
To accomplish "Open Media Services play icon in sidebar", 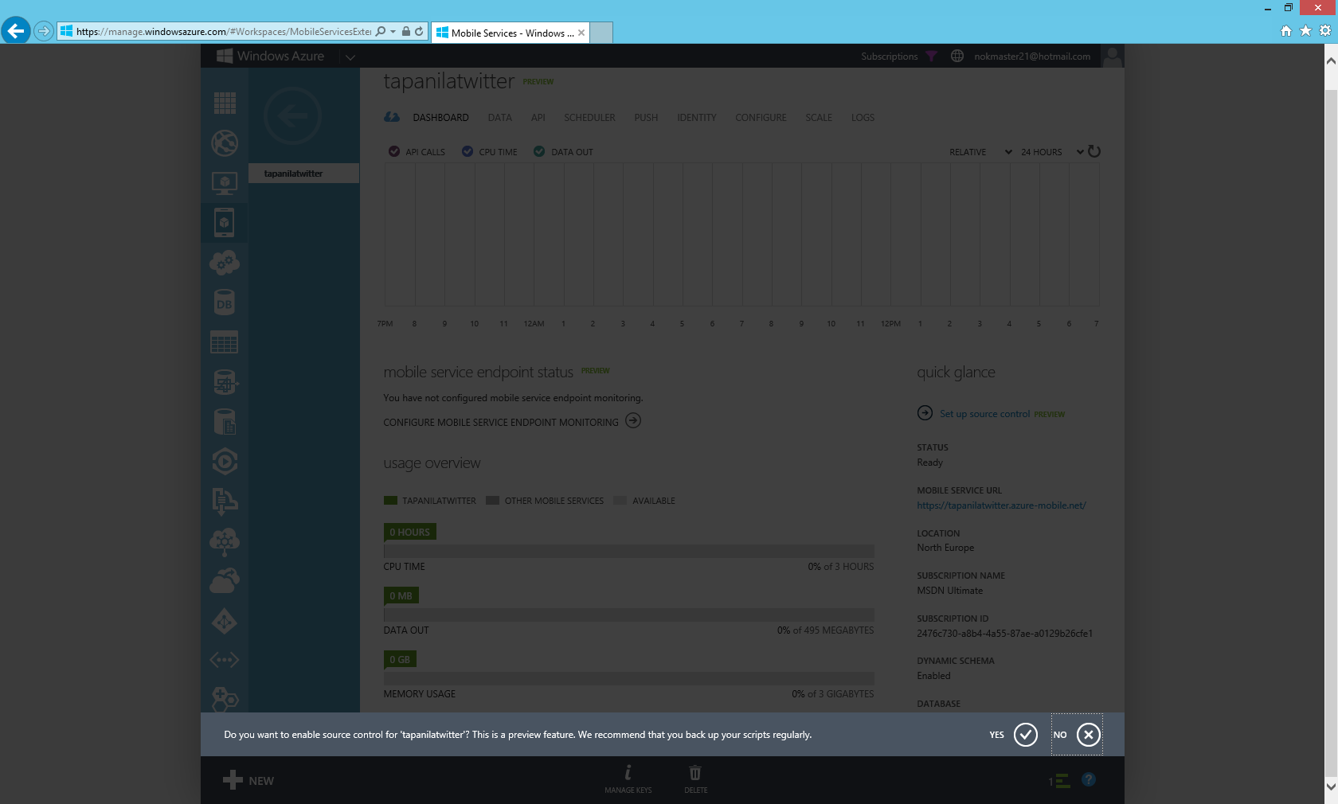I will point(225,462).
